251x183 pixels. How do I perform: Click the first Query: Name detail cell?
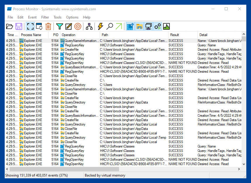point(207,45)
